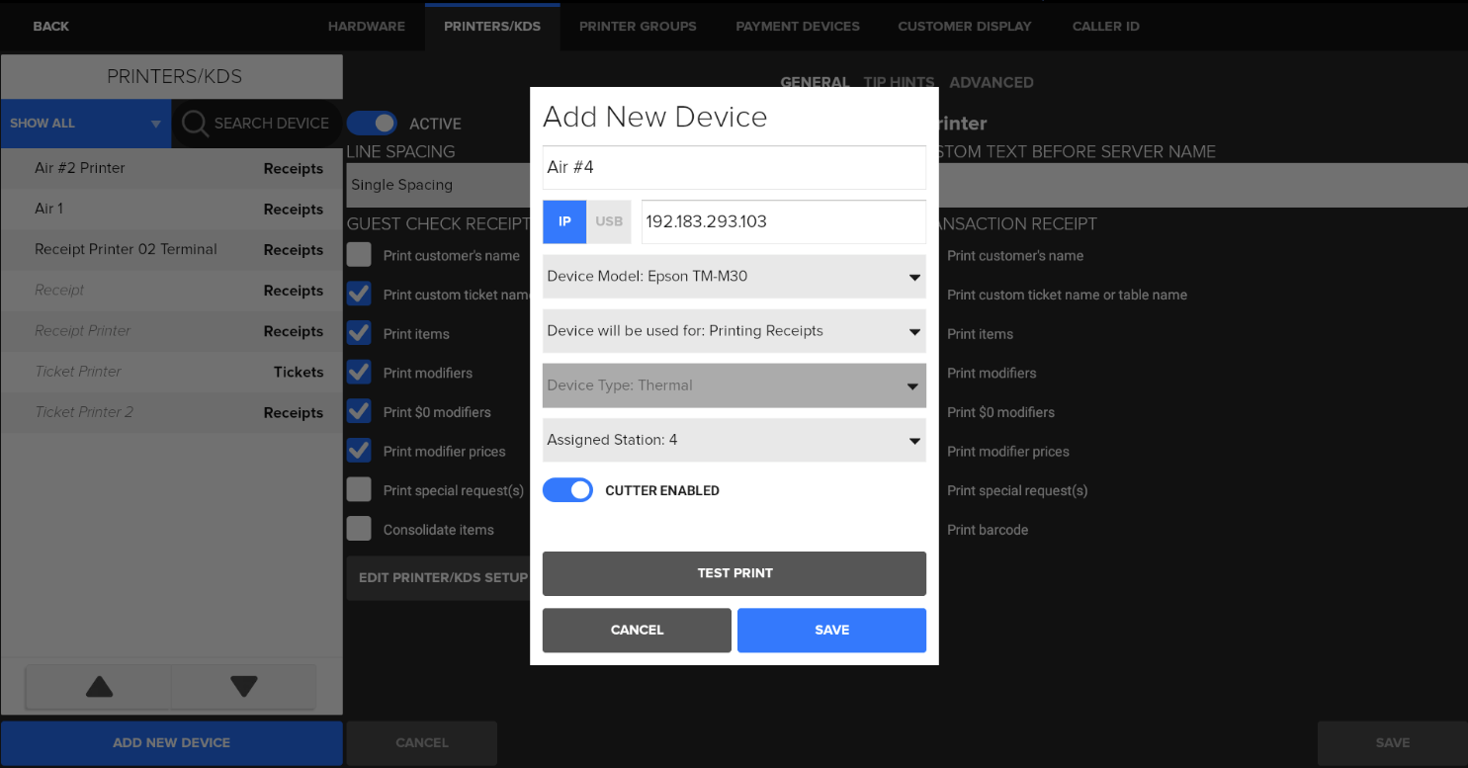The height and width of the screenshot is (768, 1468).
Task: Expand the 'Device will be used for' dropdown
Action: pos(734,331)
